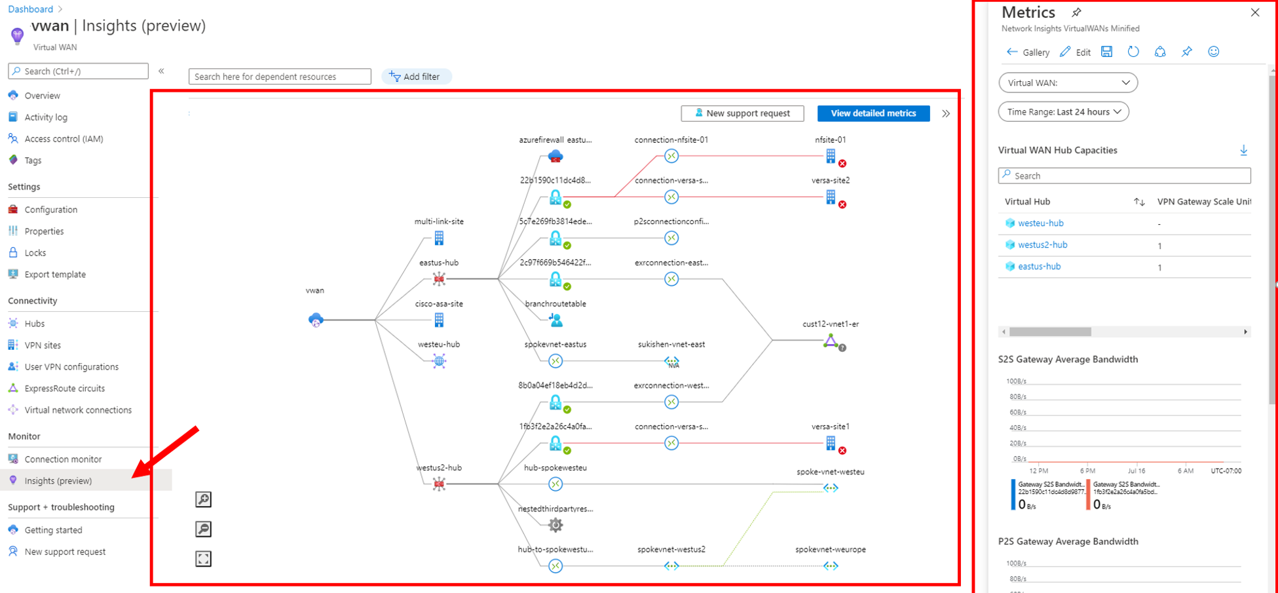Click the Metrics panel vertical scrollbar
1278x593 pixels.
point(1273,239)
